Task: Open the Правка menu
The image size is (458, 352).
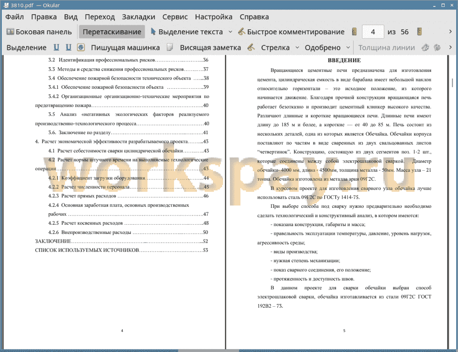Action: 44,17
